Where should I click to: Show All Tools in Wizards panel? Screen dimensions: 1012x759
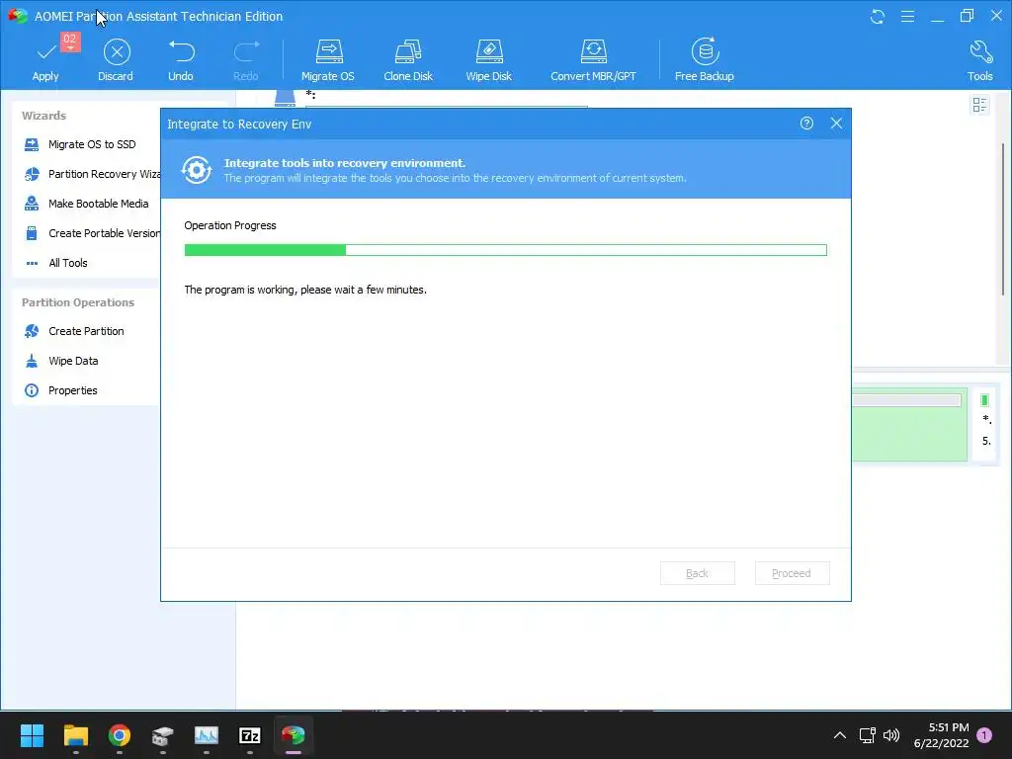click(x=56, y=263)
